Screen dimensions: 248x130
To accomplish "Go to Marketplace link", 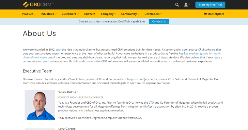I will tap(214, 14).
